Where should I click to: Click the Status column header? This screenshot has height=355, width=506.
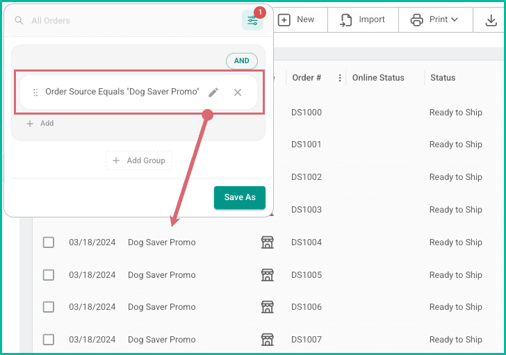tap(443, 78)
